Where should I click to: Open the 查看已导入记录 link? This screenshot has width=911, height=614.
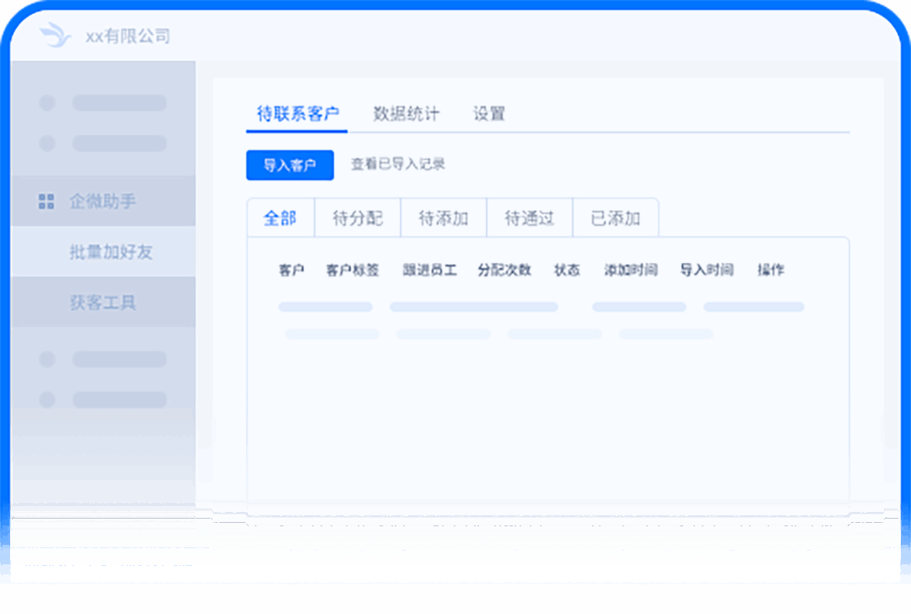click(397, 164)
